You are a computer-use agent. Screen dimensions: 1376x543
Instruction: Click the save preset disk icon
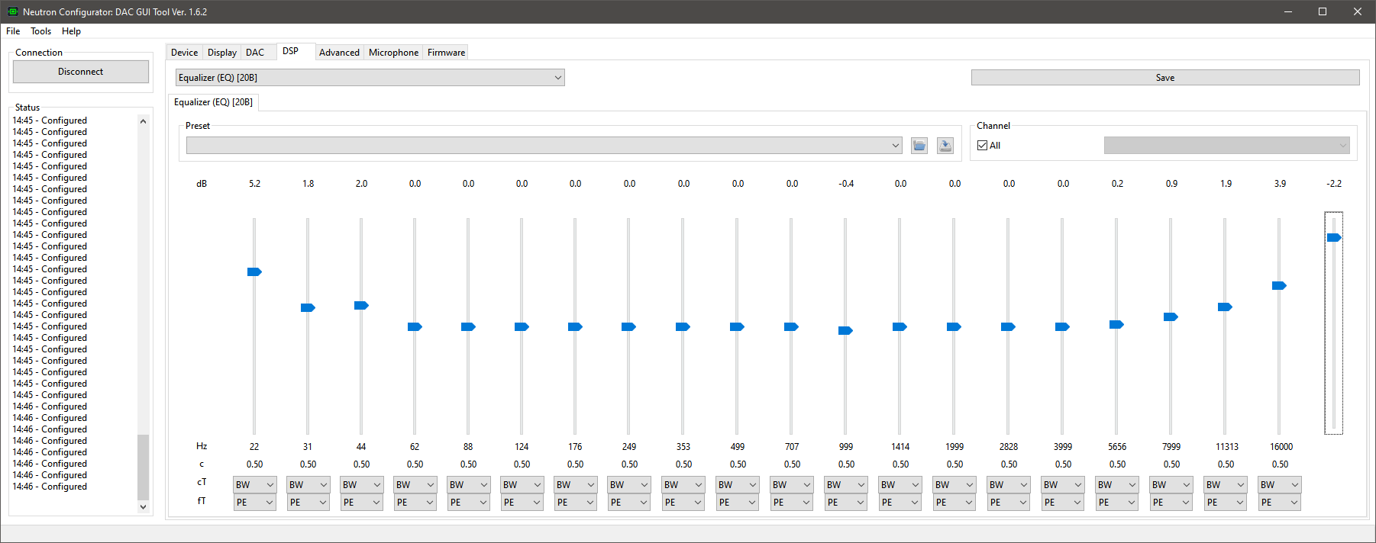(x=945, y=146)
